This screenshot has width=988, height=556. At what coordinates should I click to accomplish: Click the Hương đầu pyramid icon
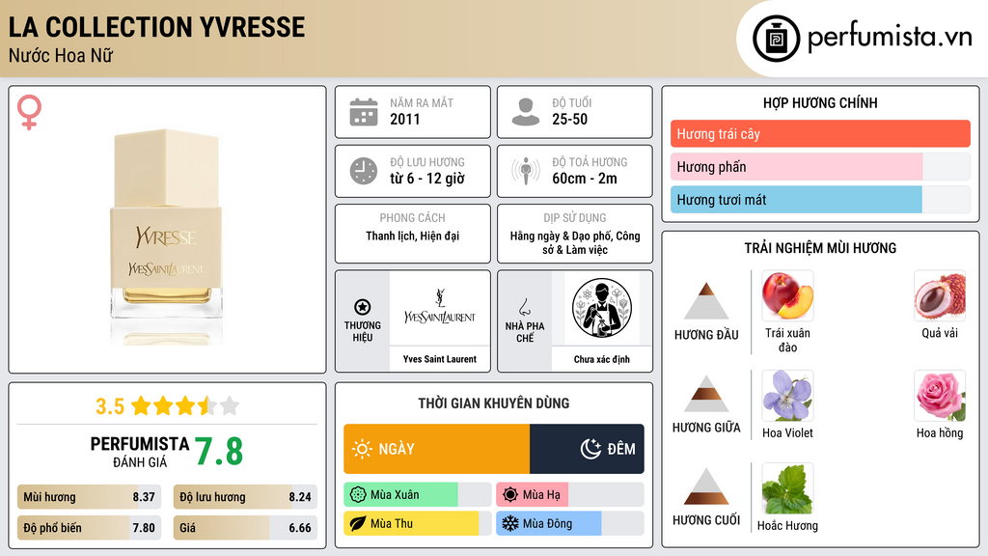tap(706, 301)
